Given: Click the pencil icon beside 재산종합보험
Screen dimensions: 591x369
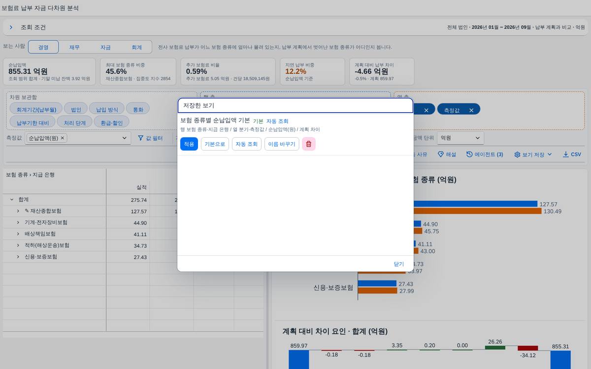Looking at the screenshot, I should pos(27,211).
